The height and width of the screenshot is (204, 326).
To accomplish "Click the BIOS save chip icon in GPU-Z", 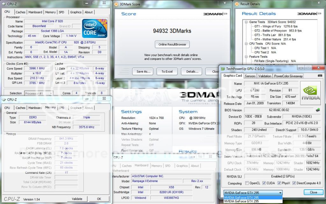I will click(318, 110).
